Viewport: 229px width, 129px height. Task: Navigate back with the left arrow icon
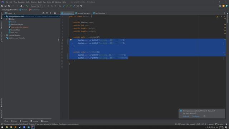point(13,6)
